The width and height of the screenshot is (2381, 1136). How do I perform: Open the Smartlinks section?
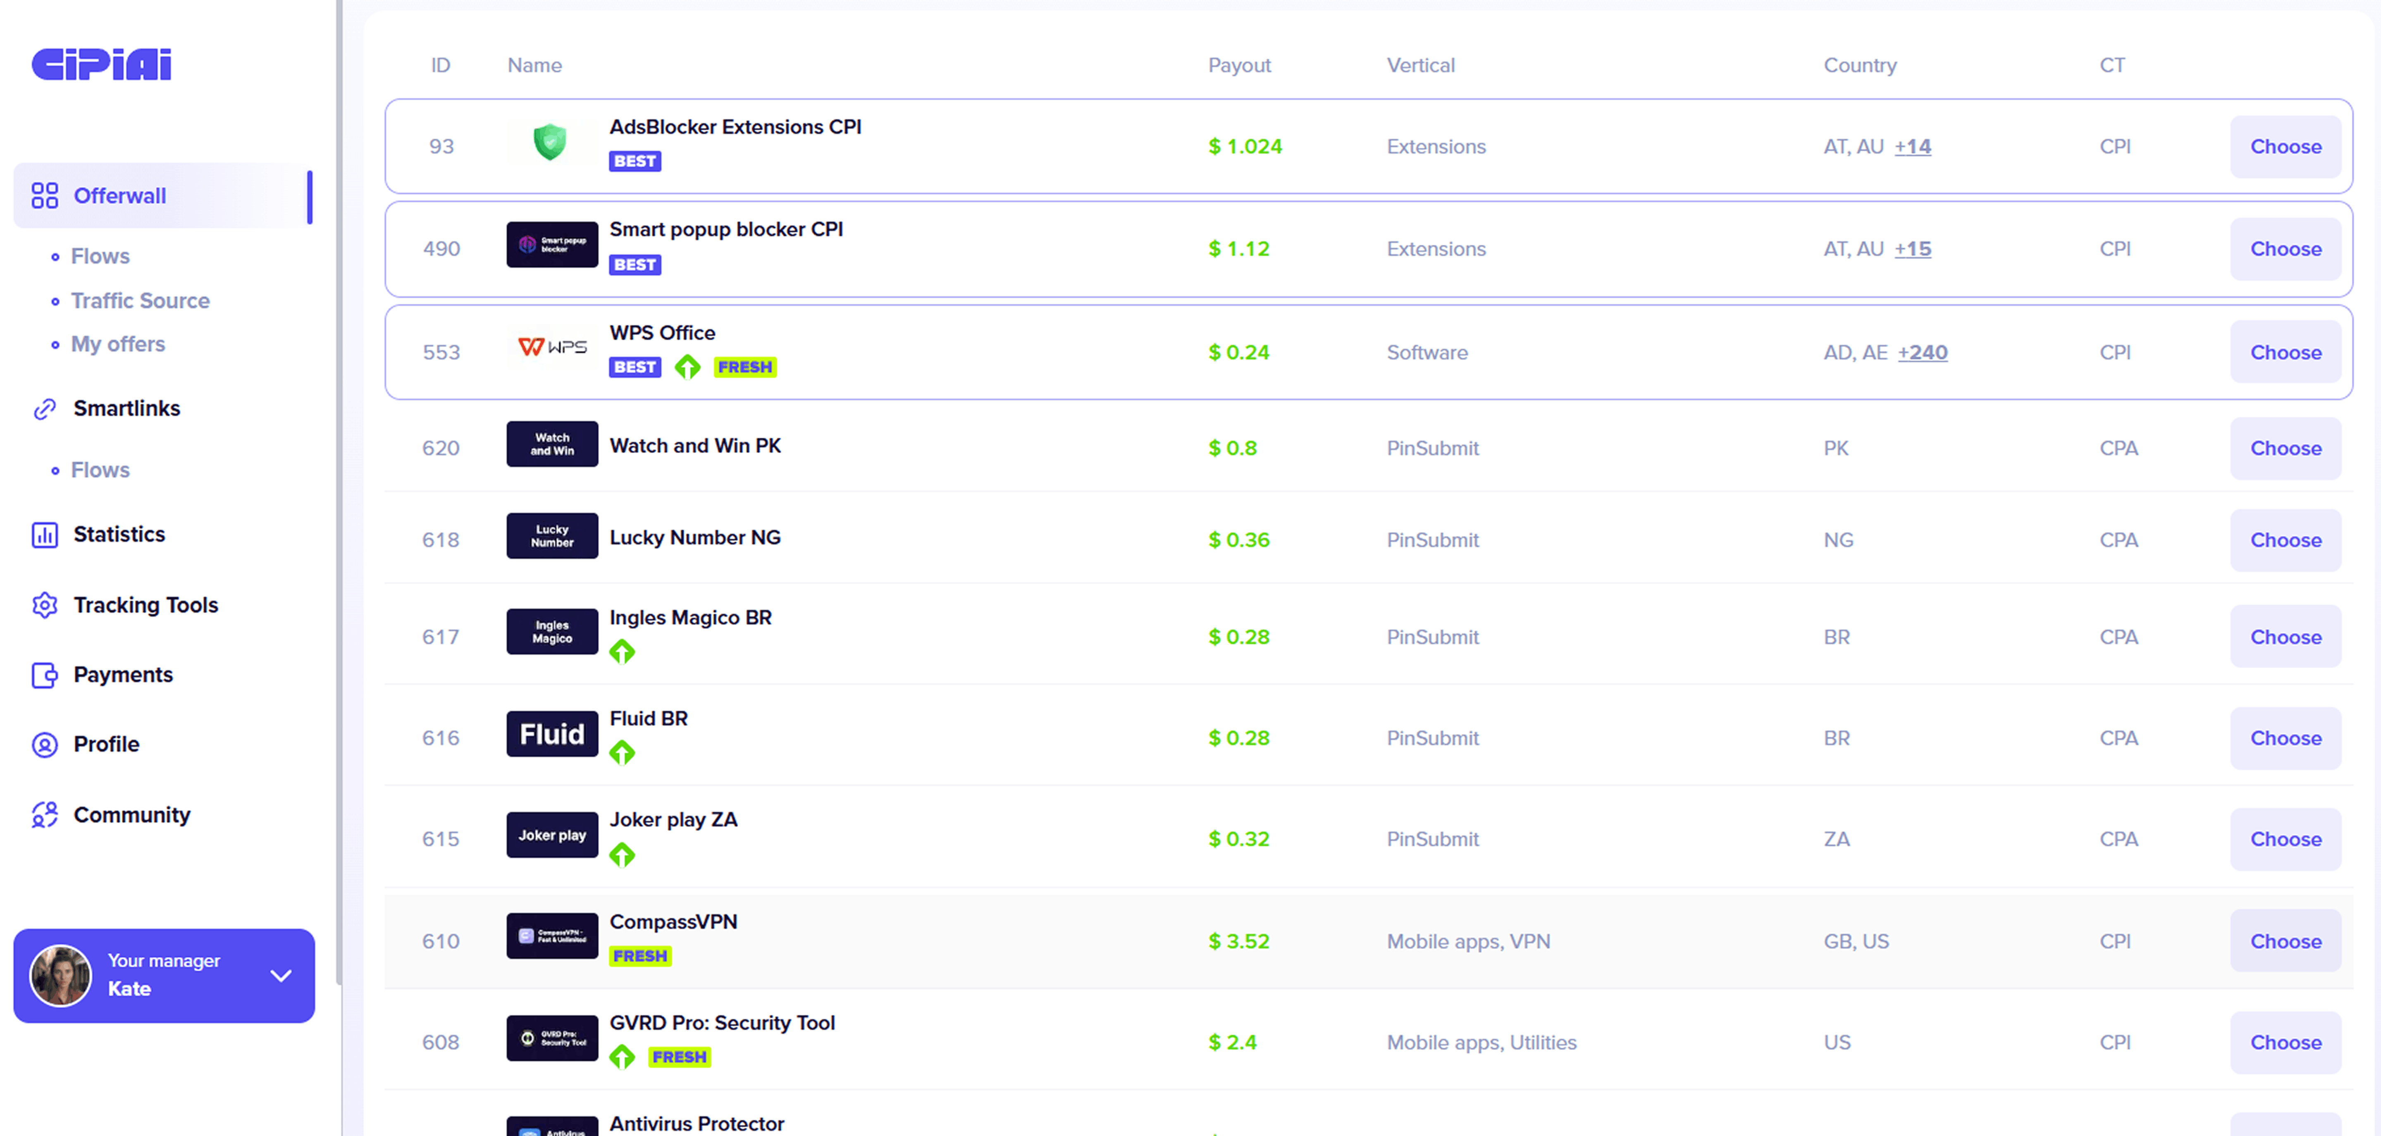click(126, 408)
